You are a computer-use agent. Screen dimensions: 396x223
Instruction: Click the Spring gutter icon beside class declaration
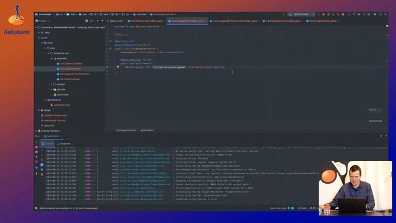[x=110, y=48]
